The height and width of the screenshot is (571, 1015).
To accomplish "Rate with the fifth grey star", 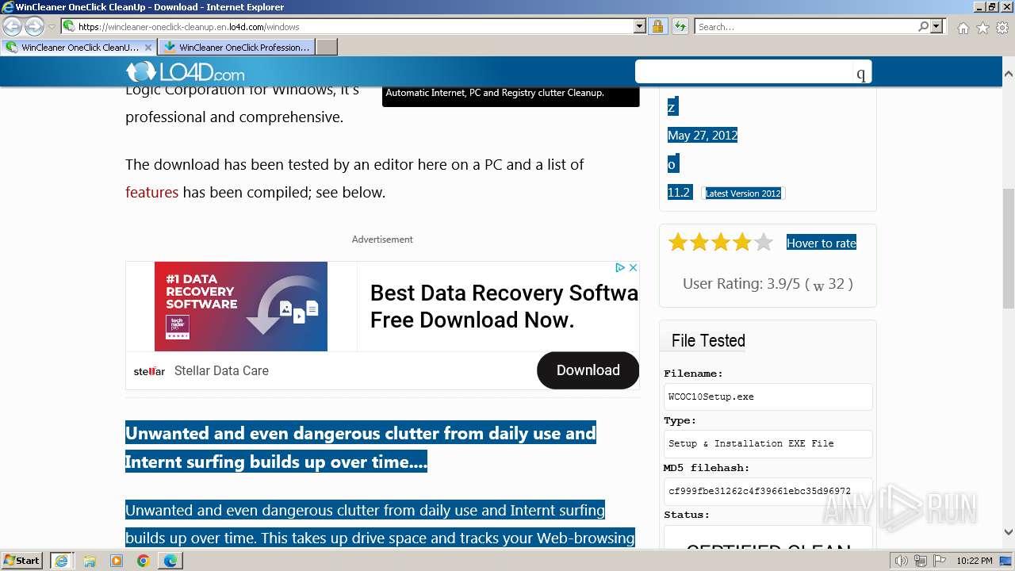I will (763, 242).
